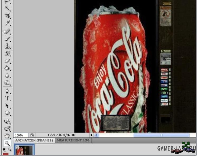The width and height of the screenshot is (197, 156).
Task: Activate the Pen tool
Action: point(7,91)
